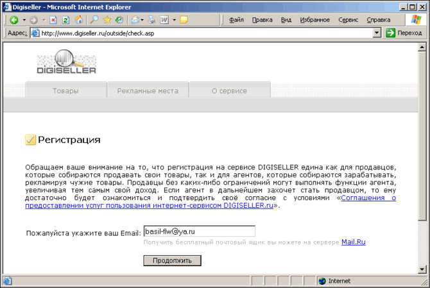The width and height of the screenshot is (430, 288).
Task: Minimize the Internet Explorer window
Action: (403, 7)
